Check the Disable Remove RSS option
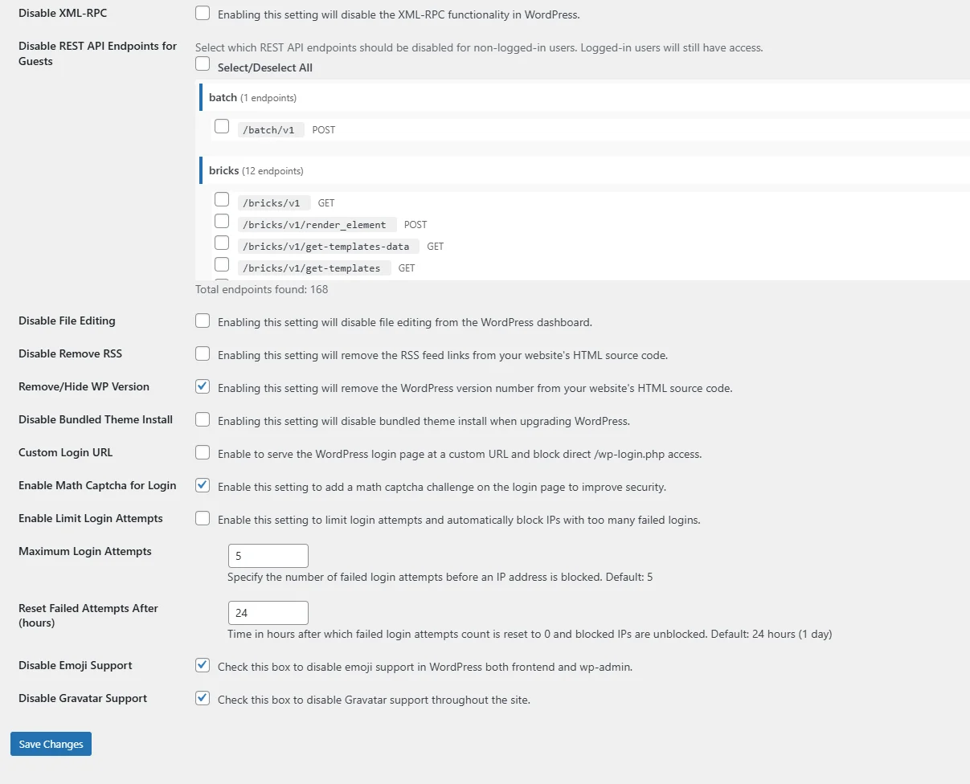 pos(203,354)
